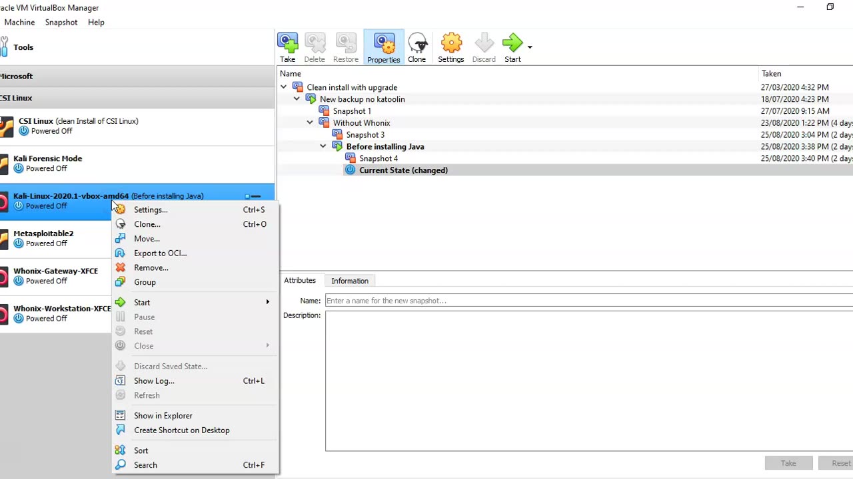Click the Export to OCI cloud icon
Screen dimensions: 853x479
click(x=120, y=253)
